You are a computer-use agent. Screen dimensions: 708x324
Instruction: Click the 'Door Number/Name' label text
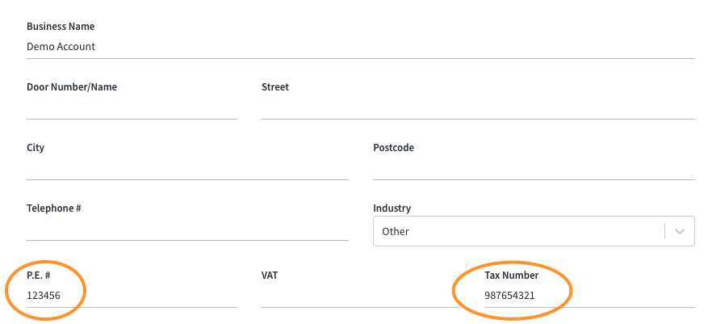point(72,87)
